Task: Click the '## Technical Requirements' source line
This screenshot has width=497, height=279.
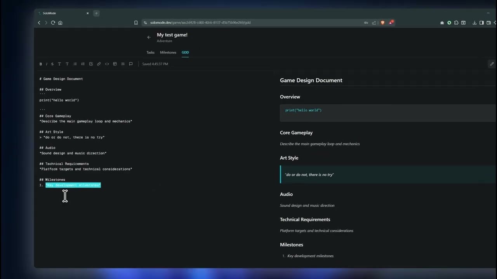Action: 64,164
